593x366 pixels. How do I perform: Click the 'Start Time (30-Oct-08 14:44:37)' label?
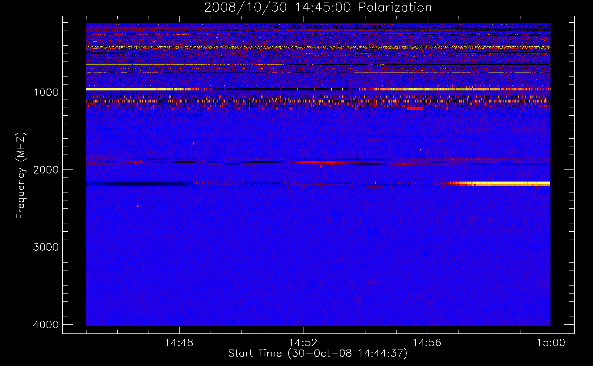pos(318,354)
